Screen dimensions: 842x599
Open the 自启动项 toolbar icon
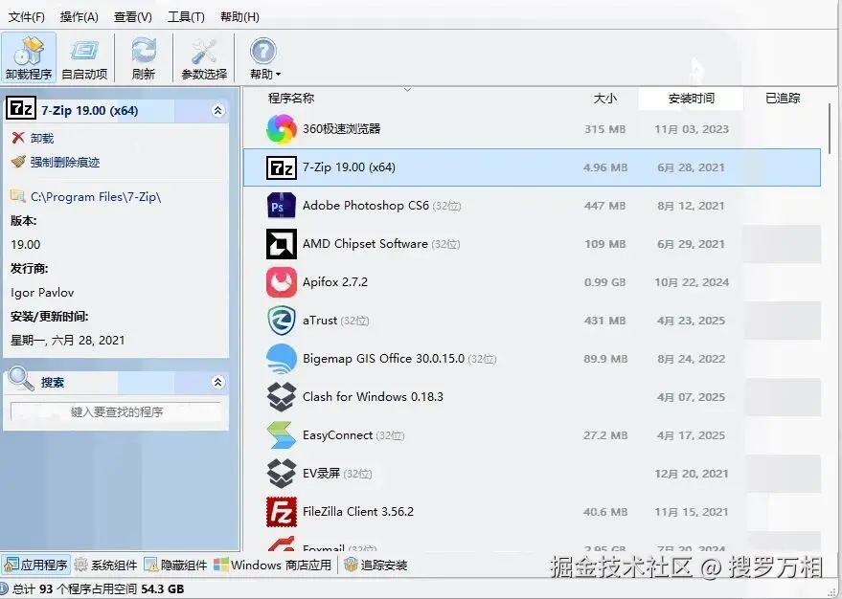(x=84, y=58)
